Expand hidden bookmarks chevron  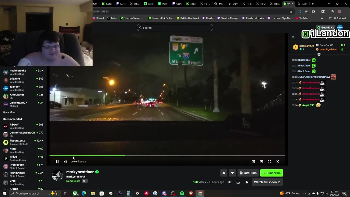coord(322,18)
